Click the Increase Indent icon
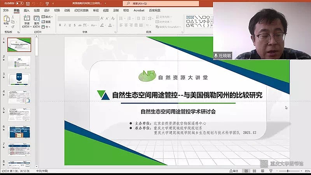This screenshot has height=175, width=311. pyautogui.click(x=143, y=18)
